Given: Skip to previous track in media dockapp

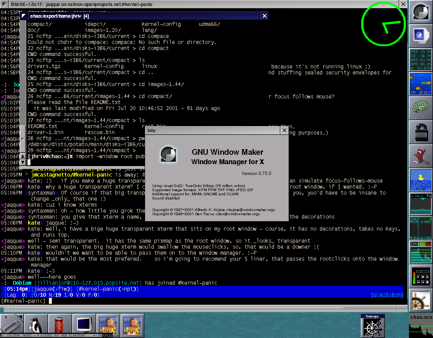Looking at the screenshot, I should (x=418, y=282).
